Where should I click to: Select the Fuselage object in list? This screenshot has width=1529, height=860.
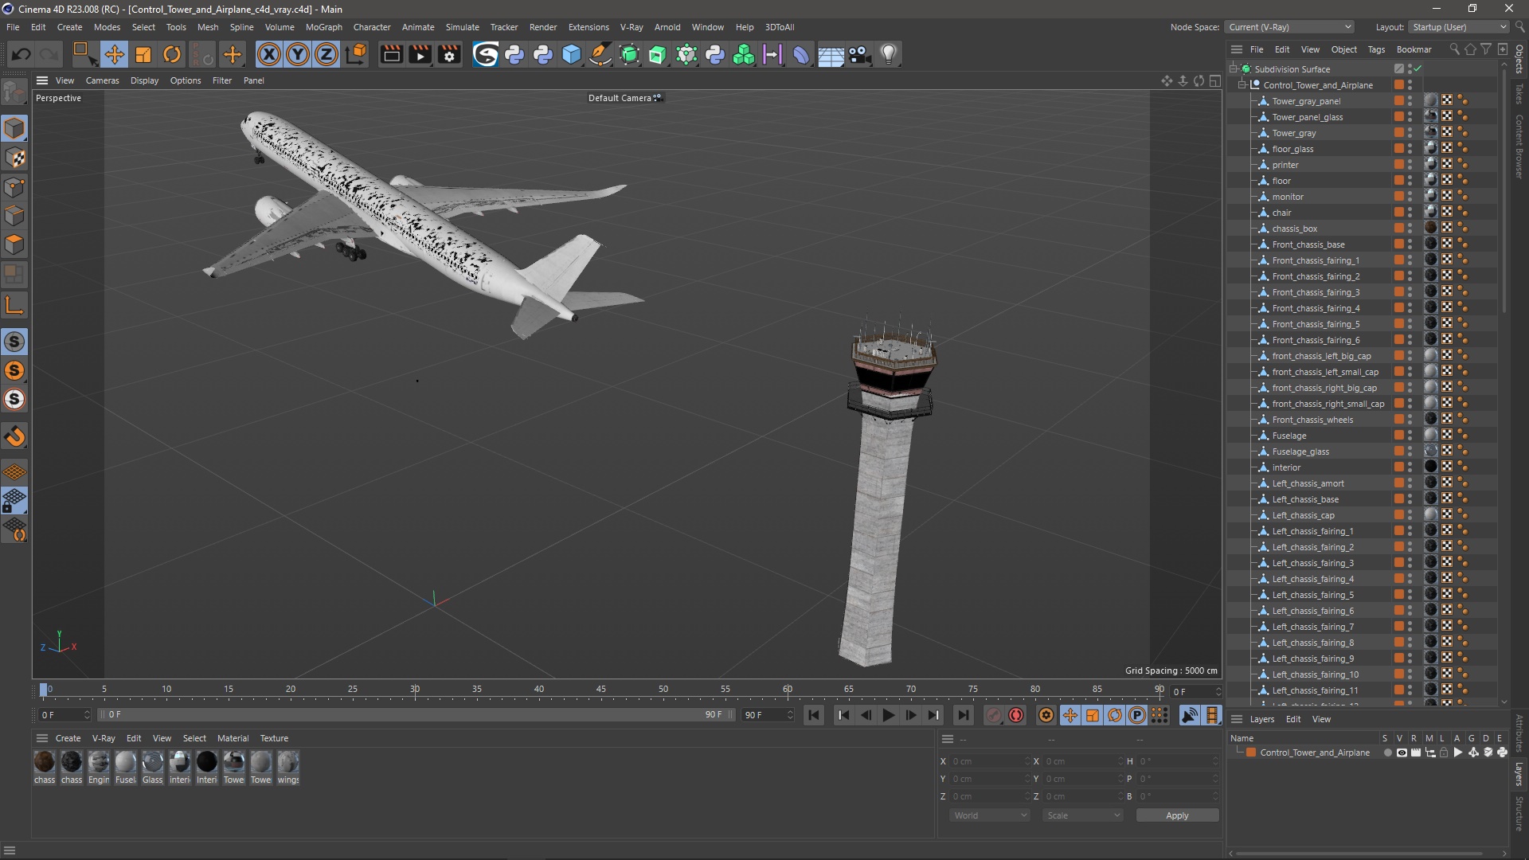point(1289,436)
